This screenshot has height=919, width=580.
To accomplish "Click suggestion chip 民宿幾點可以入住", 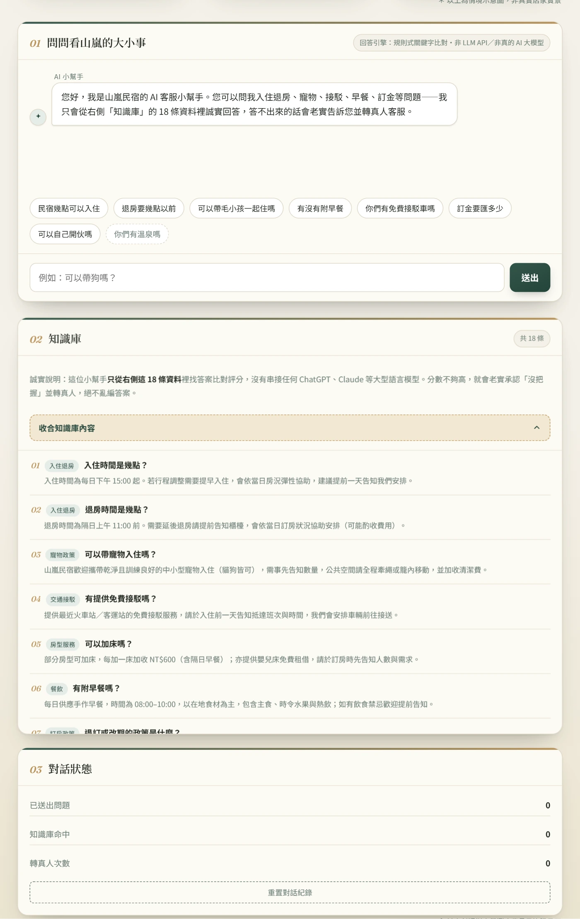I will tap(69, 208).
